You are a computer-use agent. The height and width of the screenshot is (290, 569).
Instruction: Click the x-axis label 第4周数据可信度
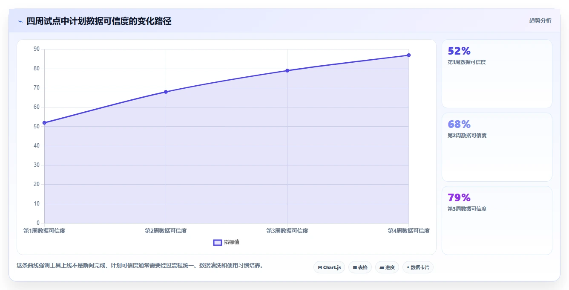click(408, 231)
